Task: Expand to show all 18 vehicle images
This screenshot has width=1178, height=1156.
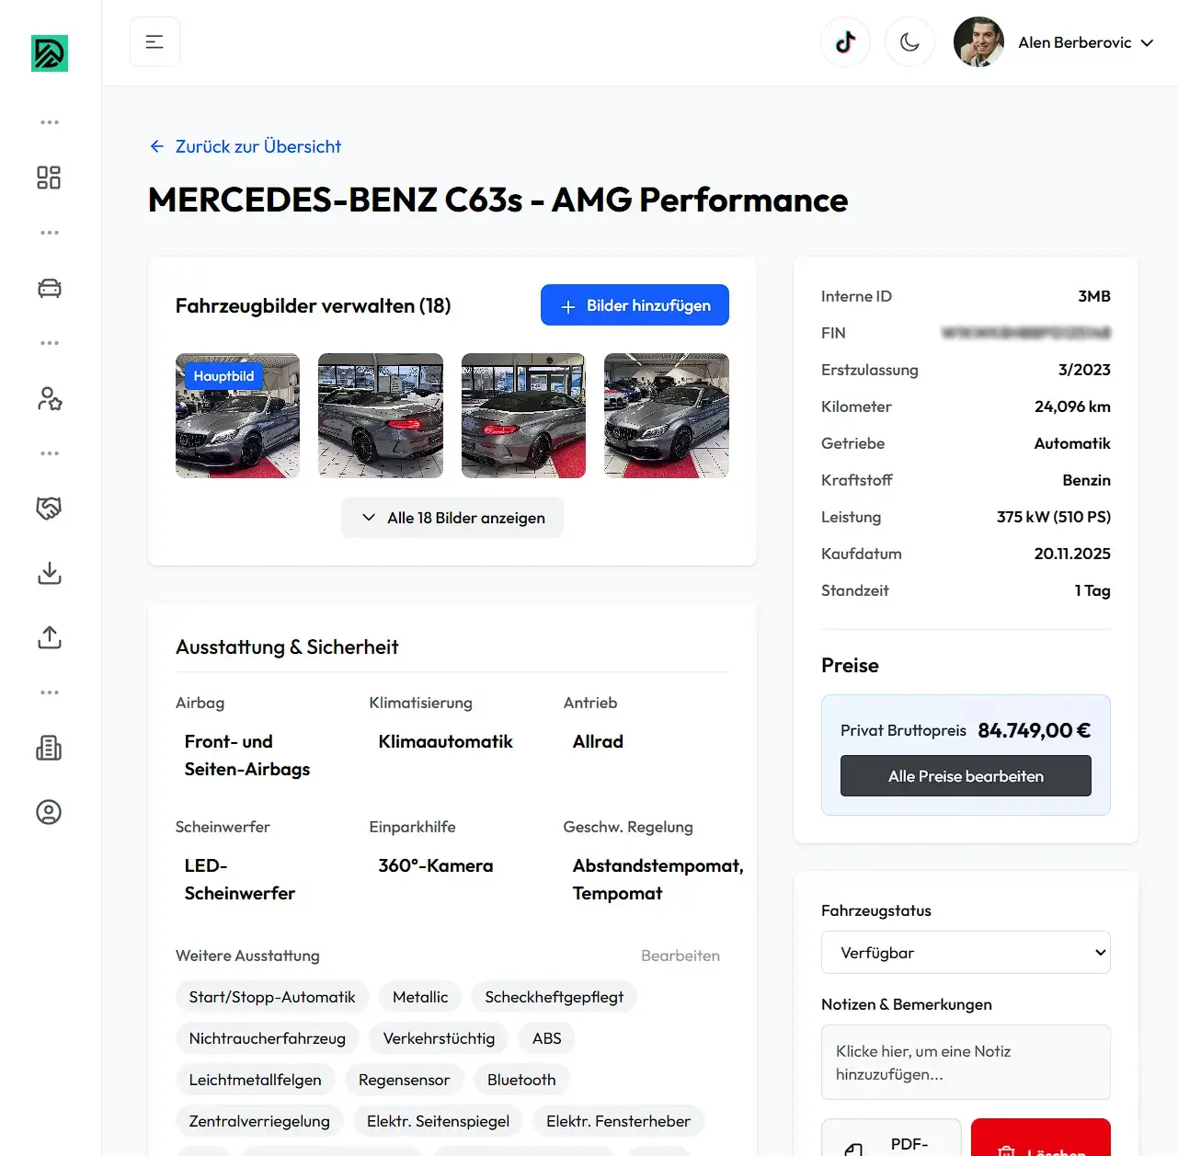Action: 452,517
